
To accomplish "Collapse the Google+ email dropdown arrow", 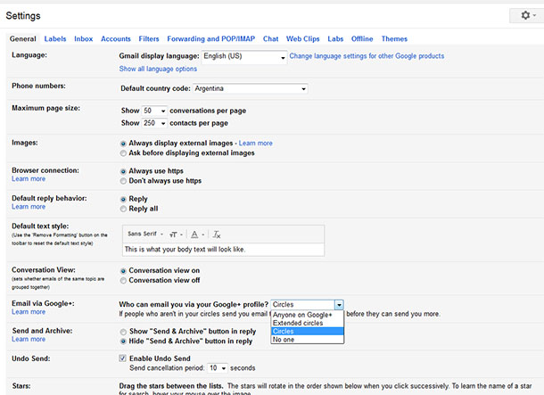I will point(339,305).
